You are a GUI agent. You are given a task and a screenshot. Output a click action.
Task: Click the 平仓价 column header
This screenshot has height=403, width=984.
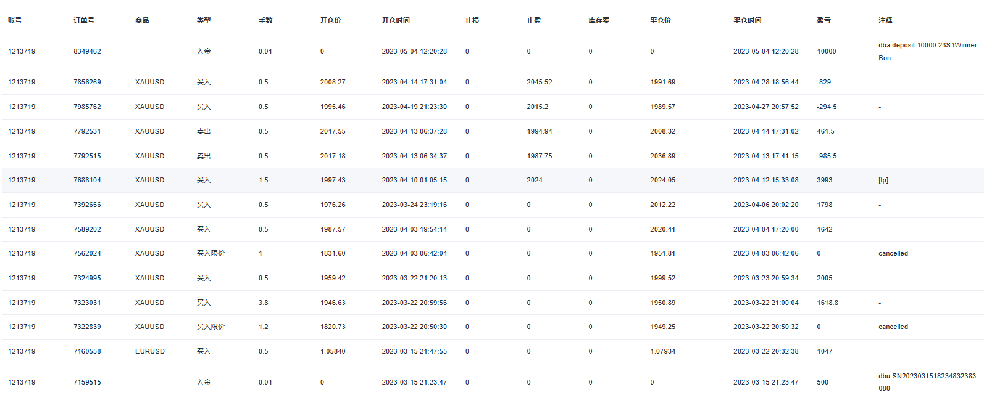click(661, 20)
